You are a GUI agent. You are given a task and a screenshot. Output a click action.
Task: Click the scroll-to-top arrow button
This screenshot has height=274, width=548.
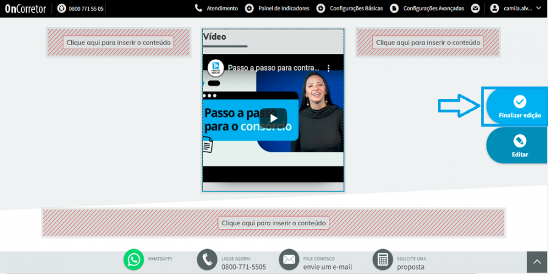537,262
